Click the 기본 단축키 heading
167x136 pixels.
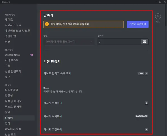52,62
